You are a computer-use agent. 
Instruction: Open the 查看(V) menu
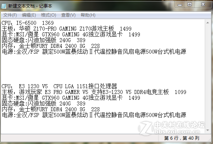coord(68,15)
